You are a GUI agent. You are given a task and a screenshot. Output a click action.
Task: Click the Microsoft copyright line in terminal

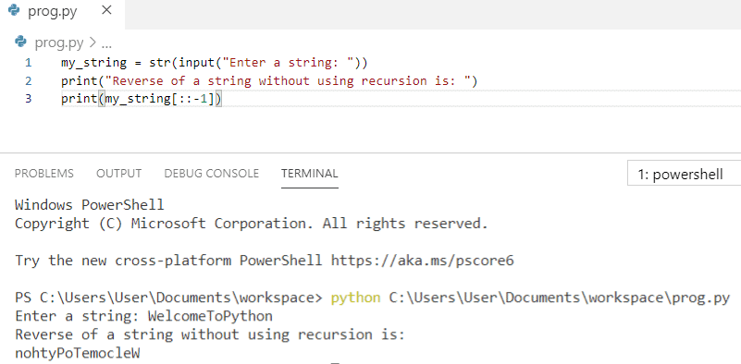251,224
